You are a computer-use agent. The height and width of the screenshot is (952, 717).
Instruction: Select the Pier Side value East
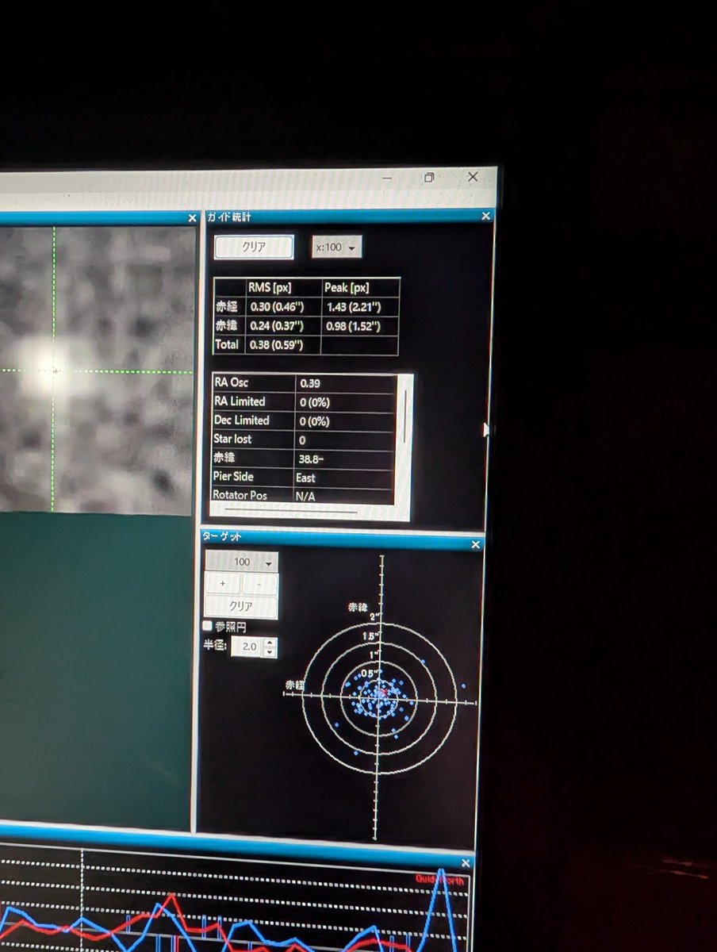305,478
